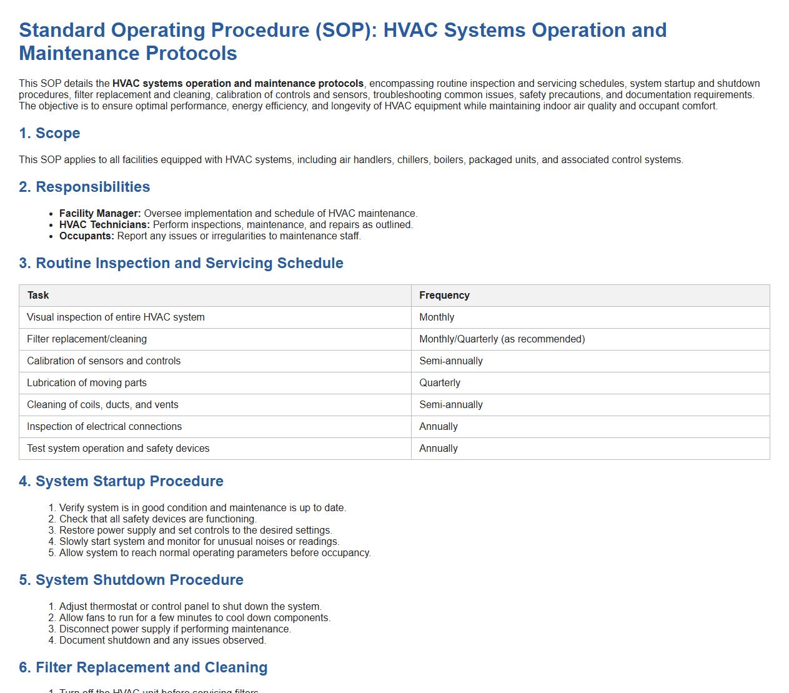Click the 'Frequency' table column header
This screenshot has height=693, width=789.
click(444, 296)
